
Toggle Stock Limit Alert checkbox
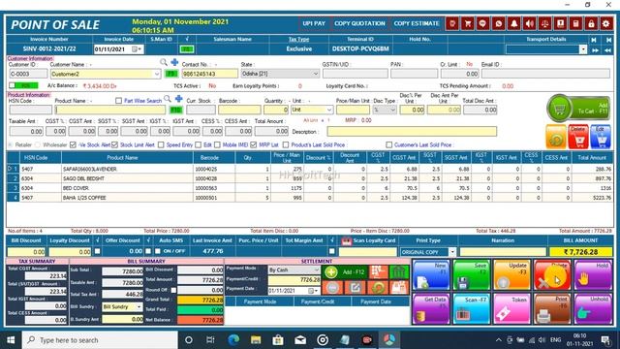coord(114,144)
